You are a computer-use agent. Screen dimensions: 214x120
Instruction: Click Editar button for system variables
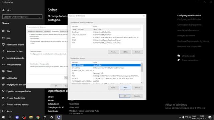(x=125, y=88)
